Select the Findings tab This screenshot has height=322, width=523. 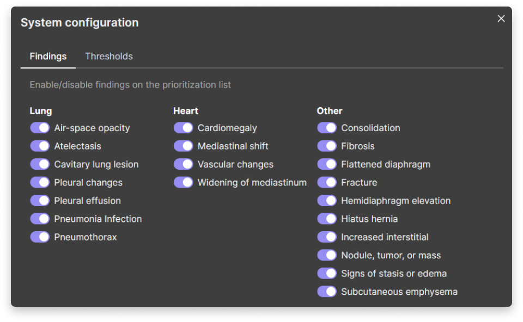click(48, 56)
